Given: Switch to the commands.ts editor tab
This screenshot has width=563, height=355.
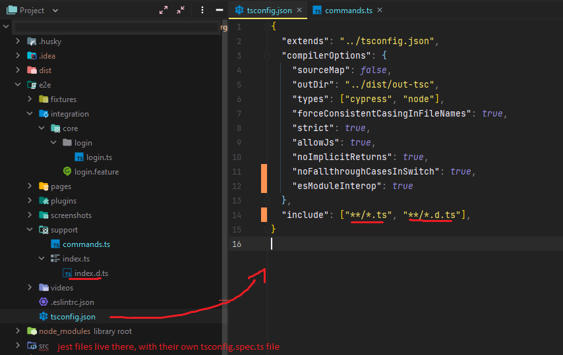Looking at the screenshot, I should (348, 11).
